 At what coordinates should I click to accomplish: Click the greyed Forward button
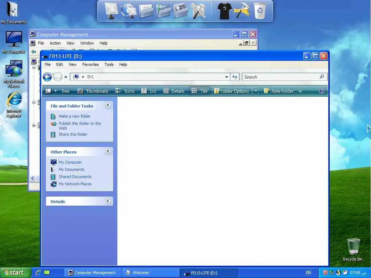(58, 77)
